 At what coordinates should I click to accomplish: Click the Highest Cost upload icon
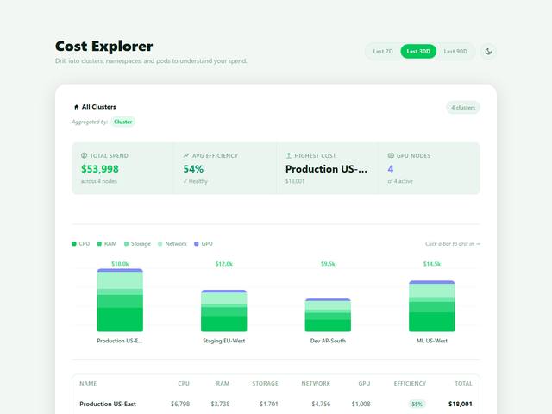[288, 155]
